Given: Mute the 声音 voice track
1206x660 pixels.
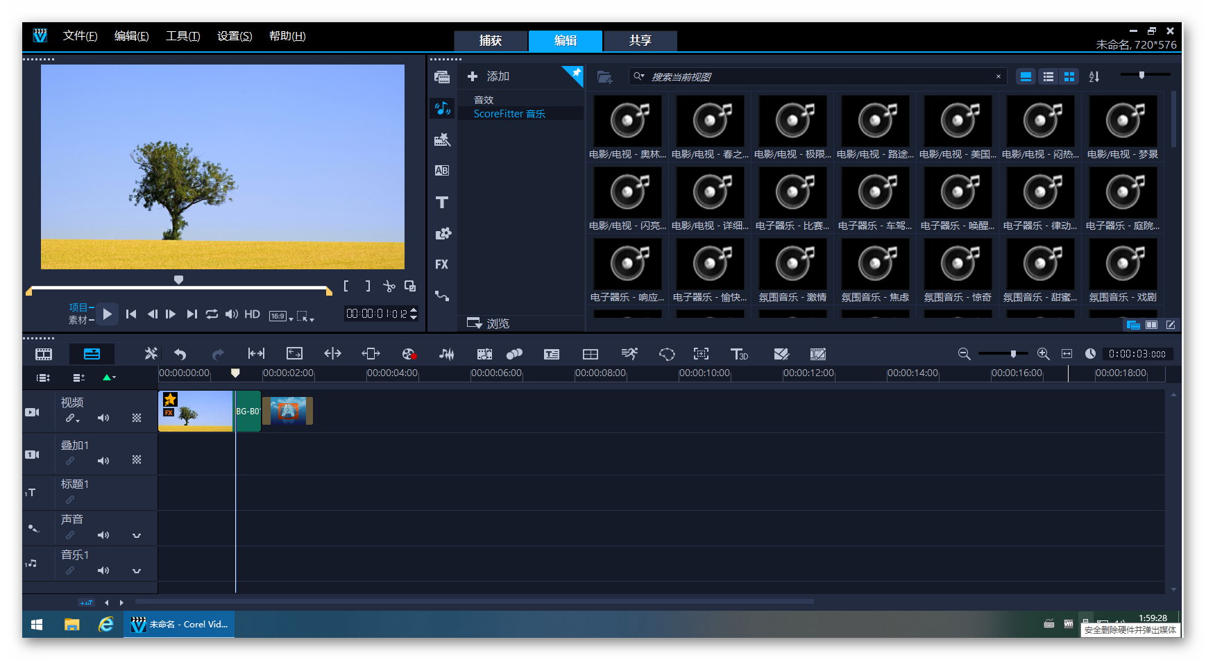Looking at the screenshot, I should (103, 535).
